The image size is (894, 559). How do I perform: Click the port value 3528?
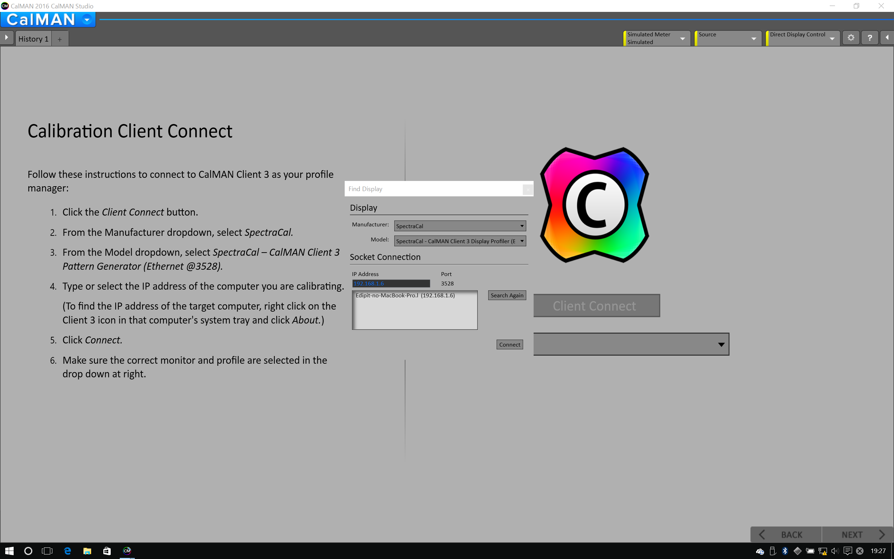447,284
